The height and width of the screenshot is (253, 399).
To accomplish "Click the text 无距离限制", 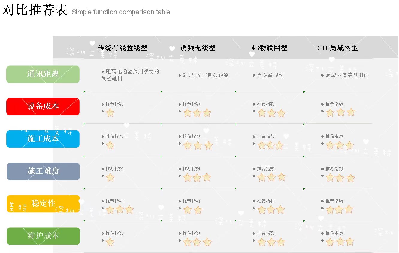I will click(x=270, y=75).
